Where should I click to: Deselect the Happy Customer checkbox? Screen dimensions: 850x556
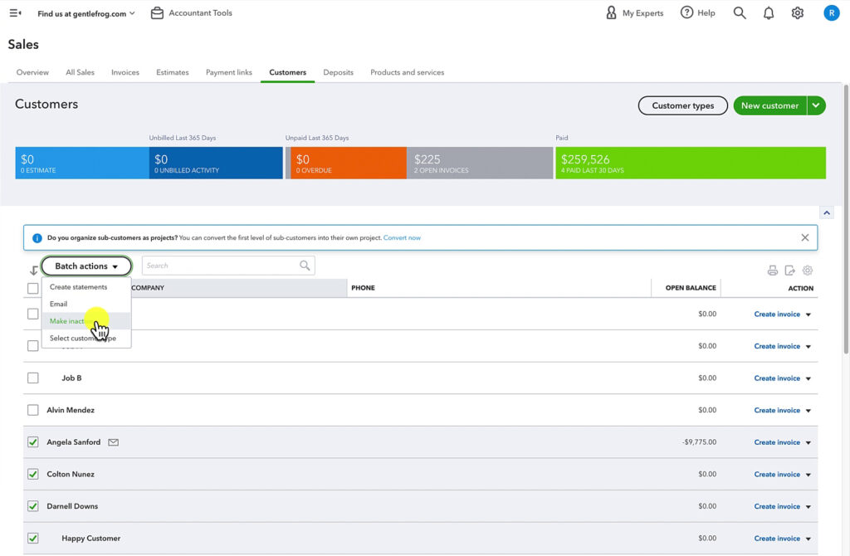pyautogui.click(x=32, y=538)
